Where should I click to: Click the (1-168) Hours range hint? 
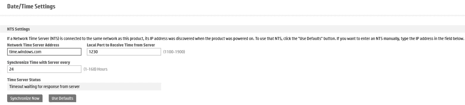point(95,69)
